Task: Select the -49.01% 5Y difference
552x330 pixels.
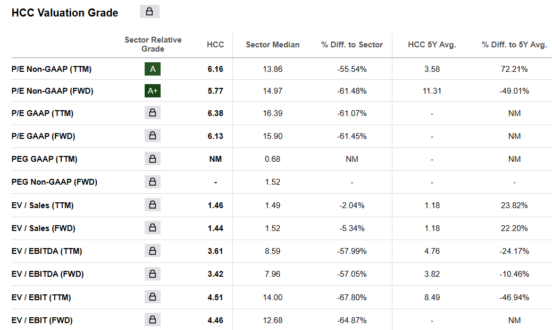Action: [x=514, y=91]
